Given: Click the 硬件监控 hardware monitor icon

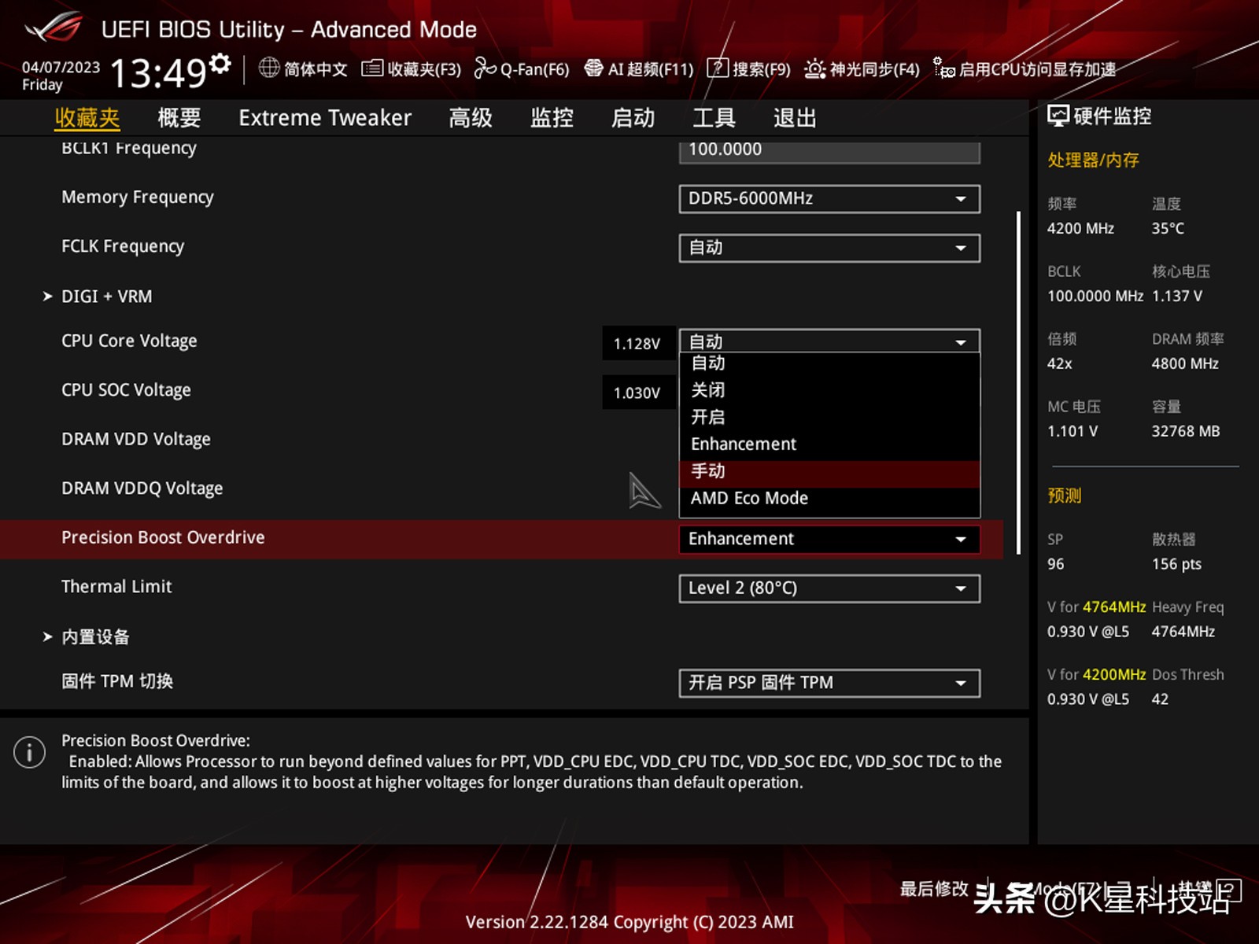Looking at the screenshot, I should 1058,116.
